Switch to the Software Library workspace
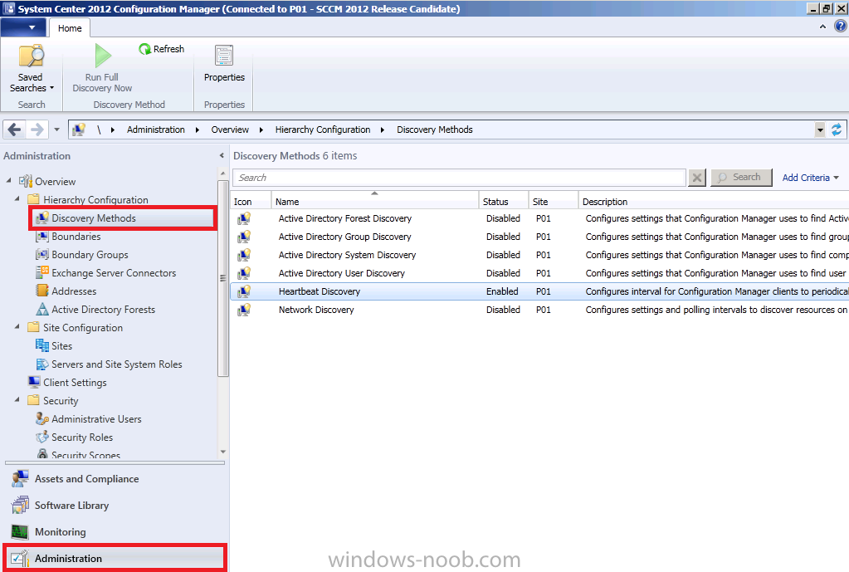Viewport: 849px width, 572px height. (115, 506)
